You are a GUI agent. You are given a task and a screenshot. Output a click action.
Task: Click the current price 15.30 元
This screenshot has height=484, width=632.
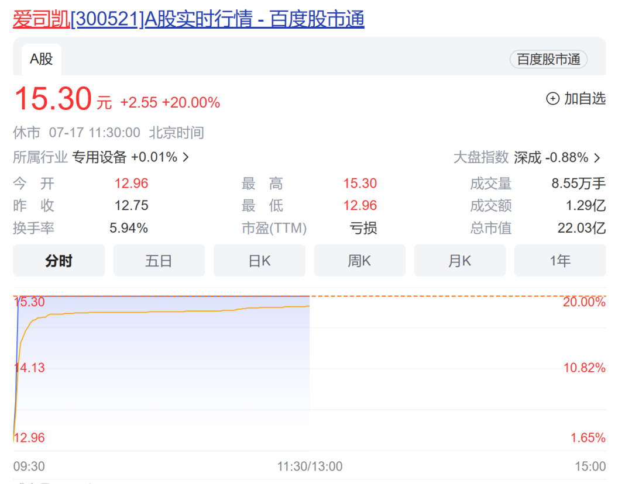(x=63, y=99)
